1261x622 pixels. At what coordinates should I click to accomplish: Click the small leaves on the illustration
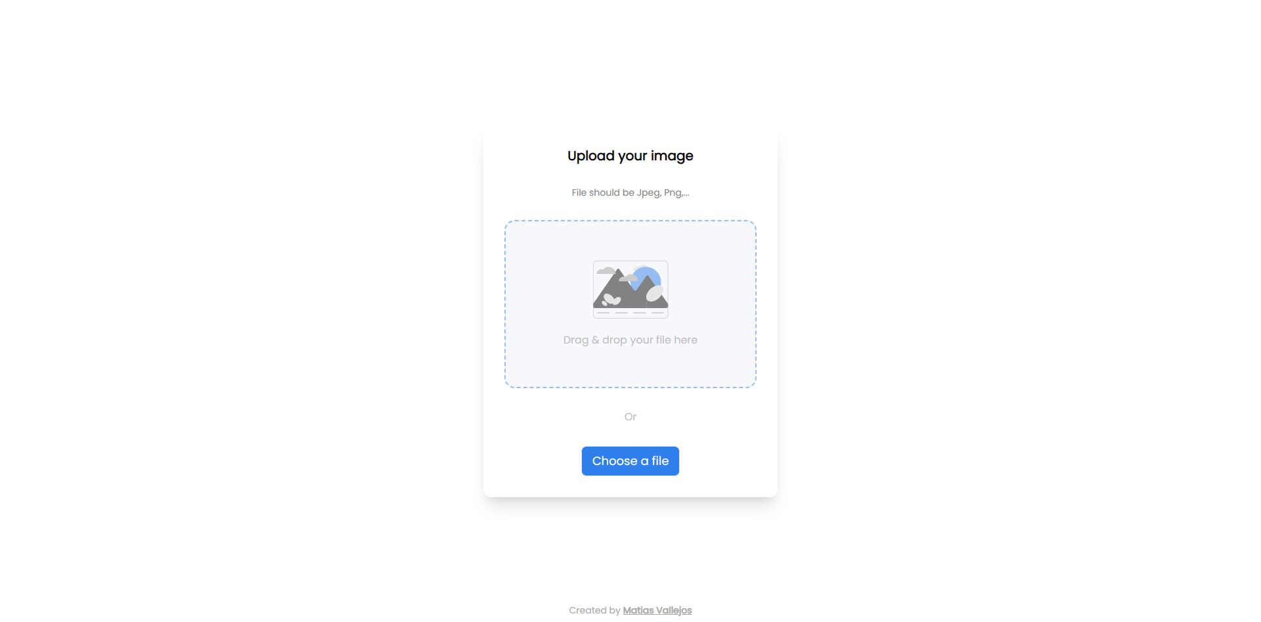tap(611, 301)
